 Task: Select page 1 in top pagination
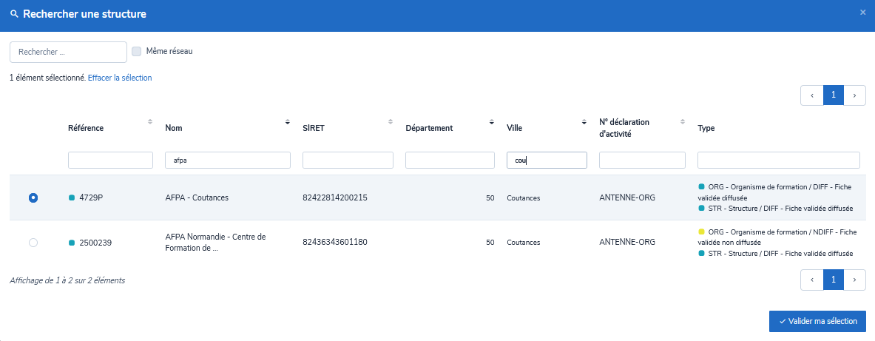click(x=833, y=95)
